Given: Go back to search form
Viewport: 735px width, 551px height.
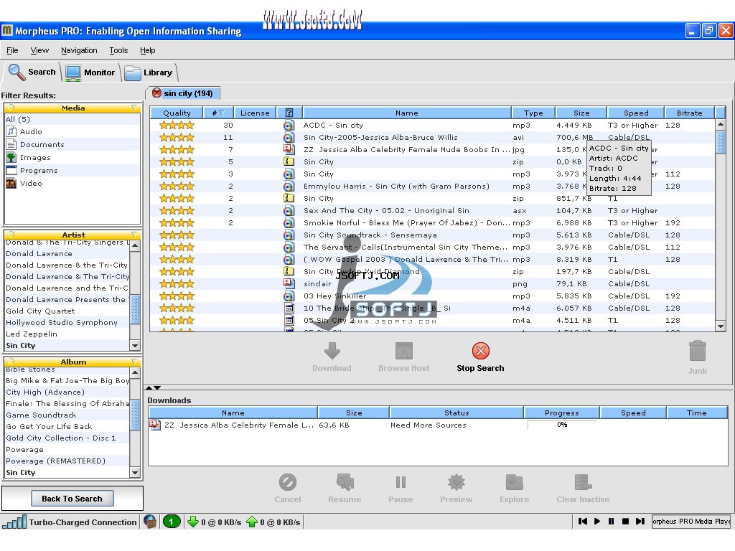Looking at the screenshot, I should pyautogui.click(x=72, y=499).
